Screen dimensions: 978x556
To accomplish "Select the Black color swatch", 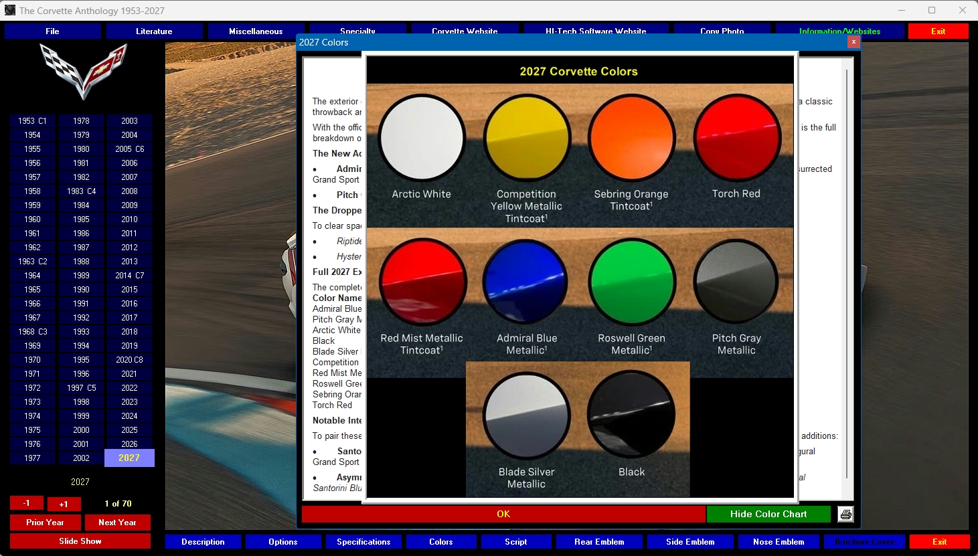I will pyautogui.click(x=631, y=415).
